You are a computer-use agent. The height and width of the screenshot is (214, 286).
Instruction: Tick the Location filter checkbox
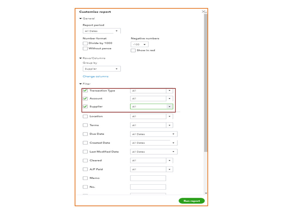(85, 117)
